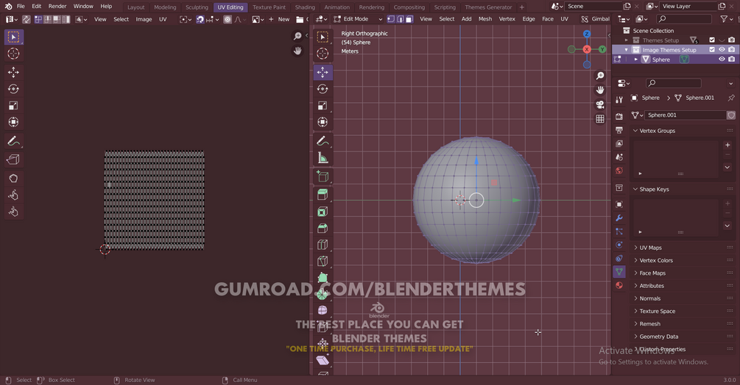
Task: Uncheck Themes Setup collection checkbox
Action: (x=712, y=40)
